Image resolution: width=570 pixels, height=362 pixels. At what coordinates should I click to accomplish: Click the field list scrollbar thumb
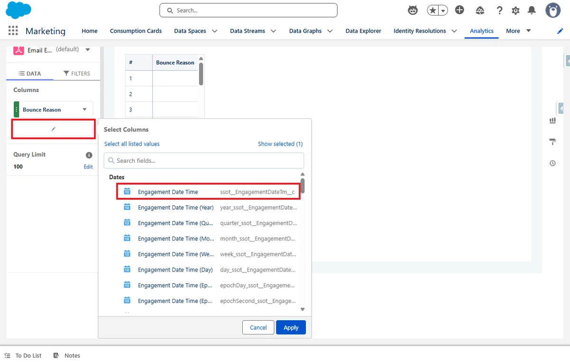[x=303, y=185]
